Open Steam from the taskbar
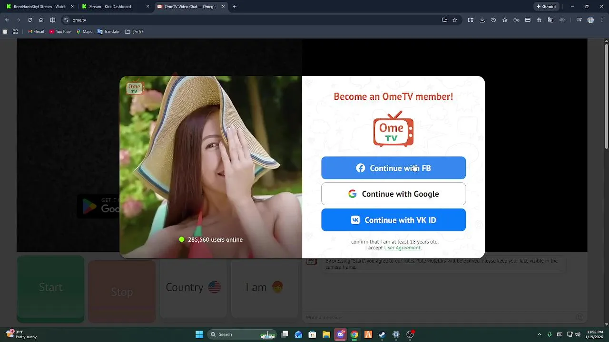 (382, 334)
